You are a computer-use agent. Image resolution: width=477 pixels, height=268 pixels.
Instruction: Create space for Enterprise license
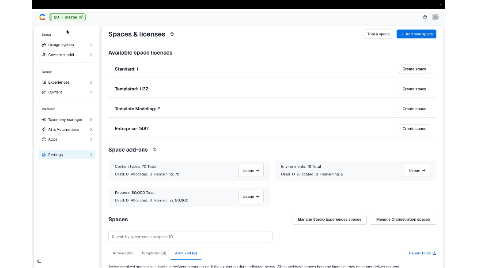tap(414, 129)
